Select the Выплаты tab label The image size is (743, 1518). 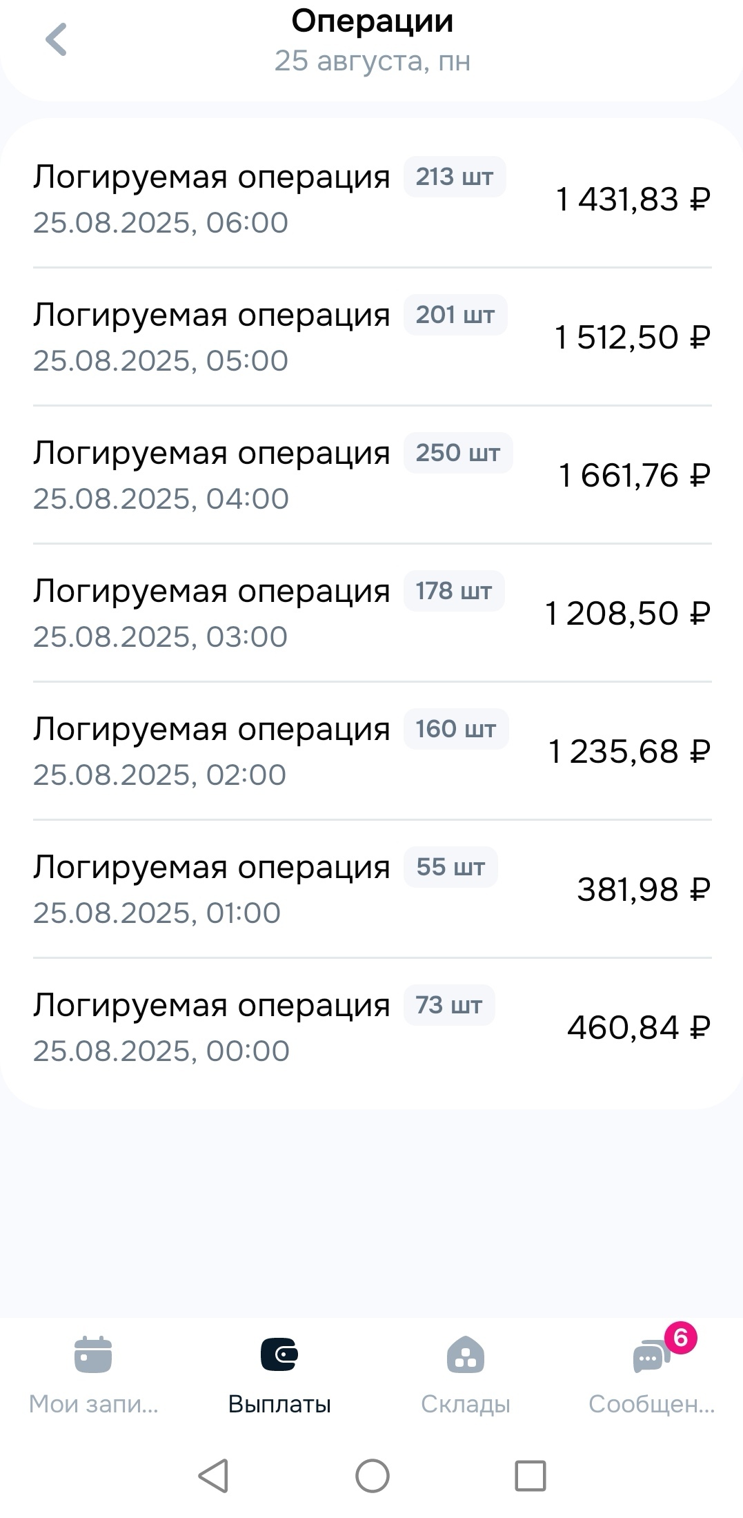click(279, 1403)
